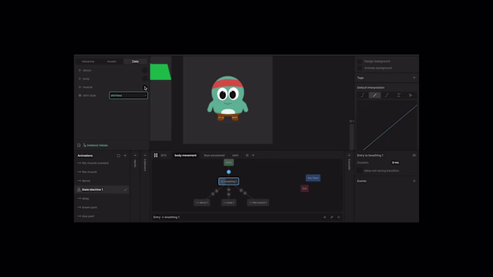493x277 pixels.
Task: Click the crosshair icon in Entry transition bar
Action: pos(325,217)
